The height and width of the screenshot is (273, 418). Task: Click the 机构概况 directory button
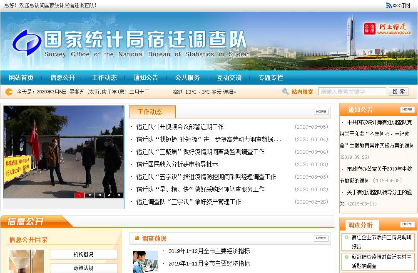[84, 254]
